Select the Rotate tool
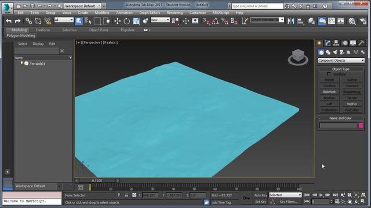The width and height of the screenshot is (371, 208). 127,21
